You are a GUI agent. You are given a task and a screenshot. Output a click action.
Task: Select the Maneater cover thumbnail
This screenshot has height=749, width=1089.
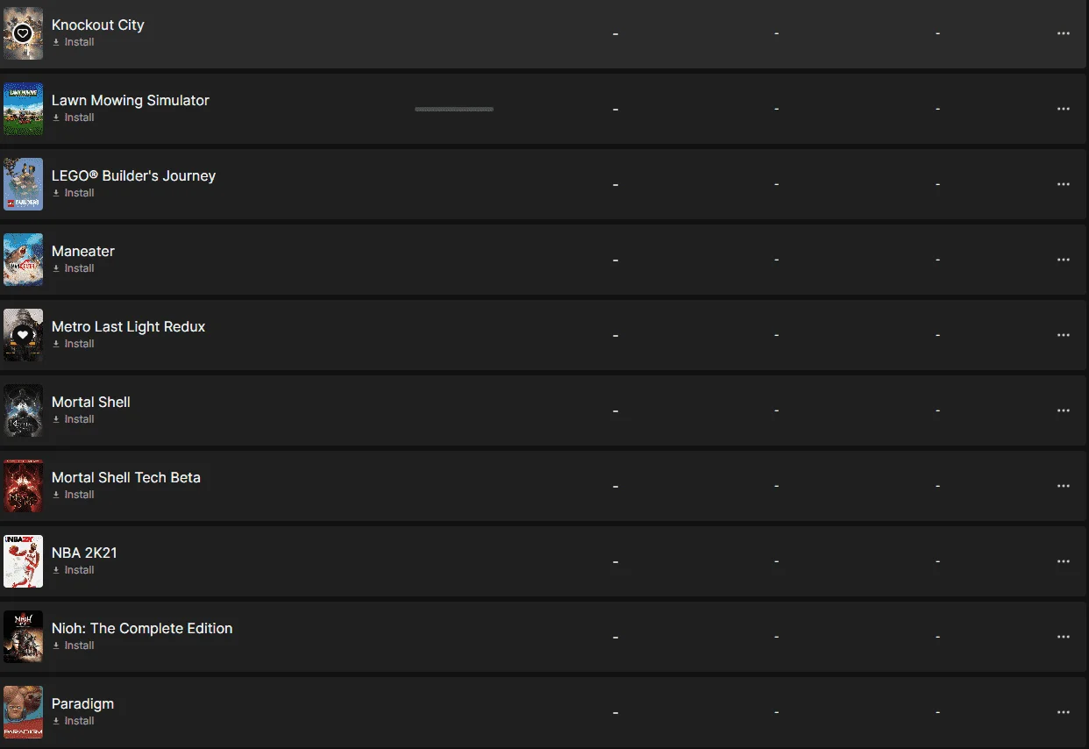[x=23, y=260]
